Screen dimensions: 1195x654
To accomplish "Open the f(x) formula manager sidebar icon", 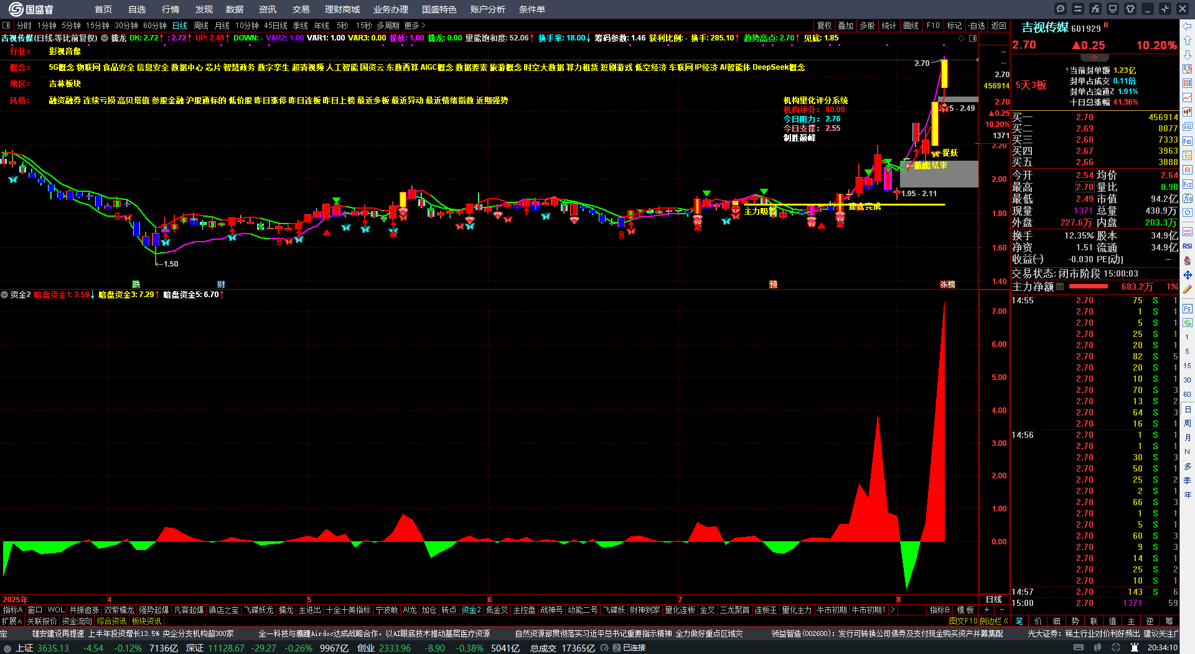I will coord(1188,199).
